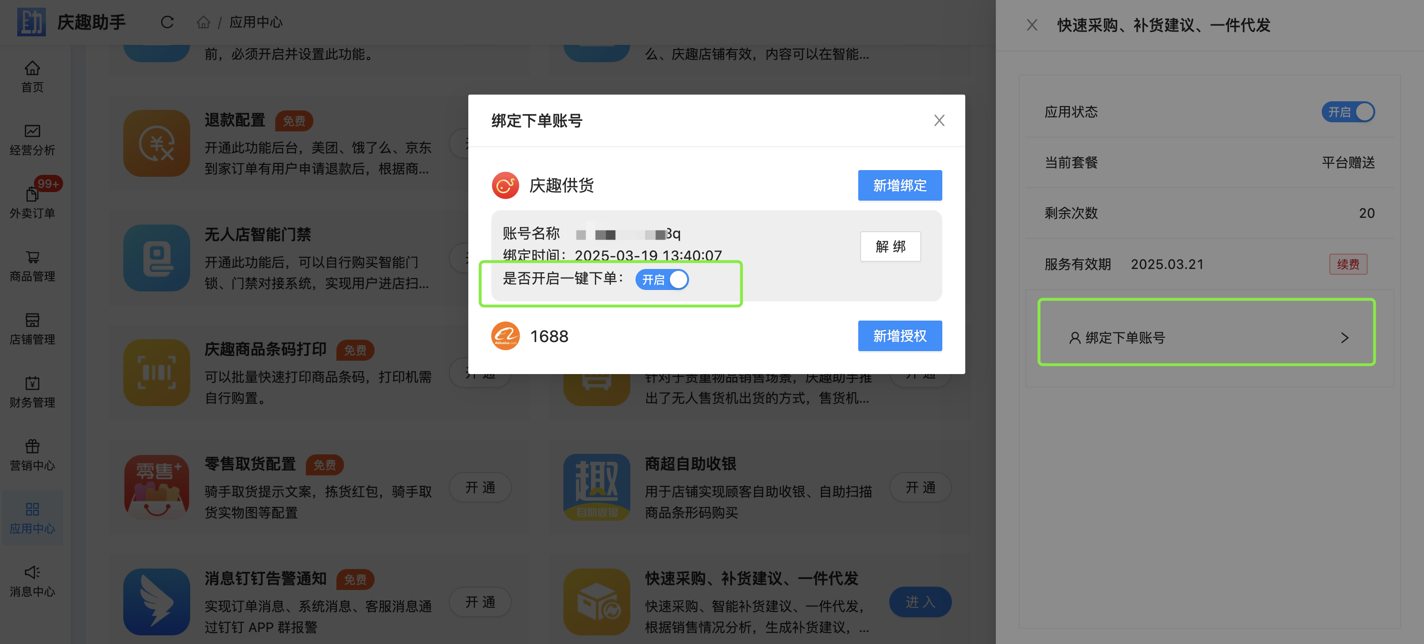Toggle 是否开启一键下单 switch
1424x644 pixels.
[x=662, y=279]
